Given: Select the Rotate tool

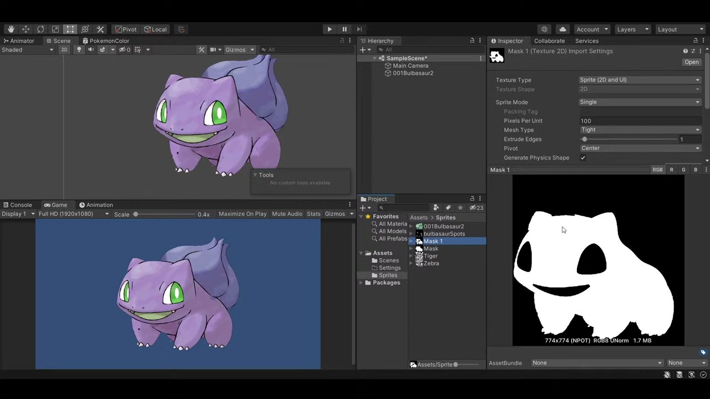Looking at the screenshot, I should 40,29.
